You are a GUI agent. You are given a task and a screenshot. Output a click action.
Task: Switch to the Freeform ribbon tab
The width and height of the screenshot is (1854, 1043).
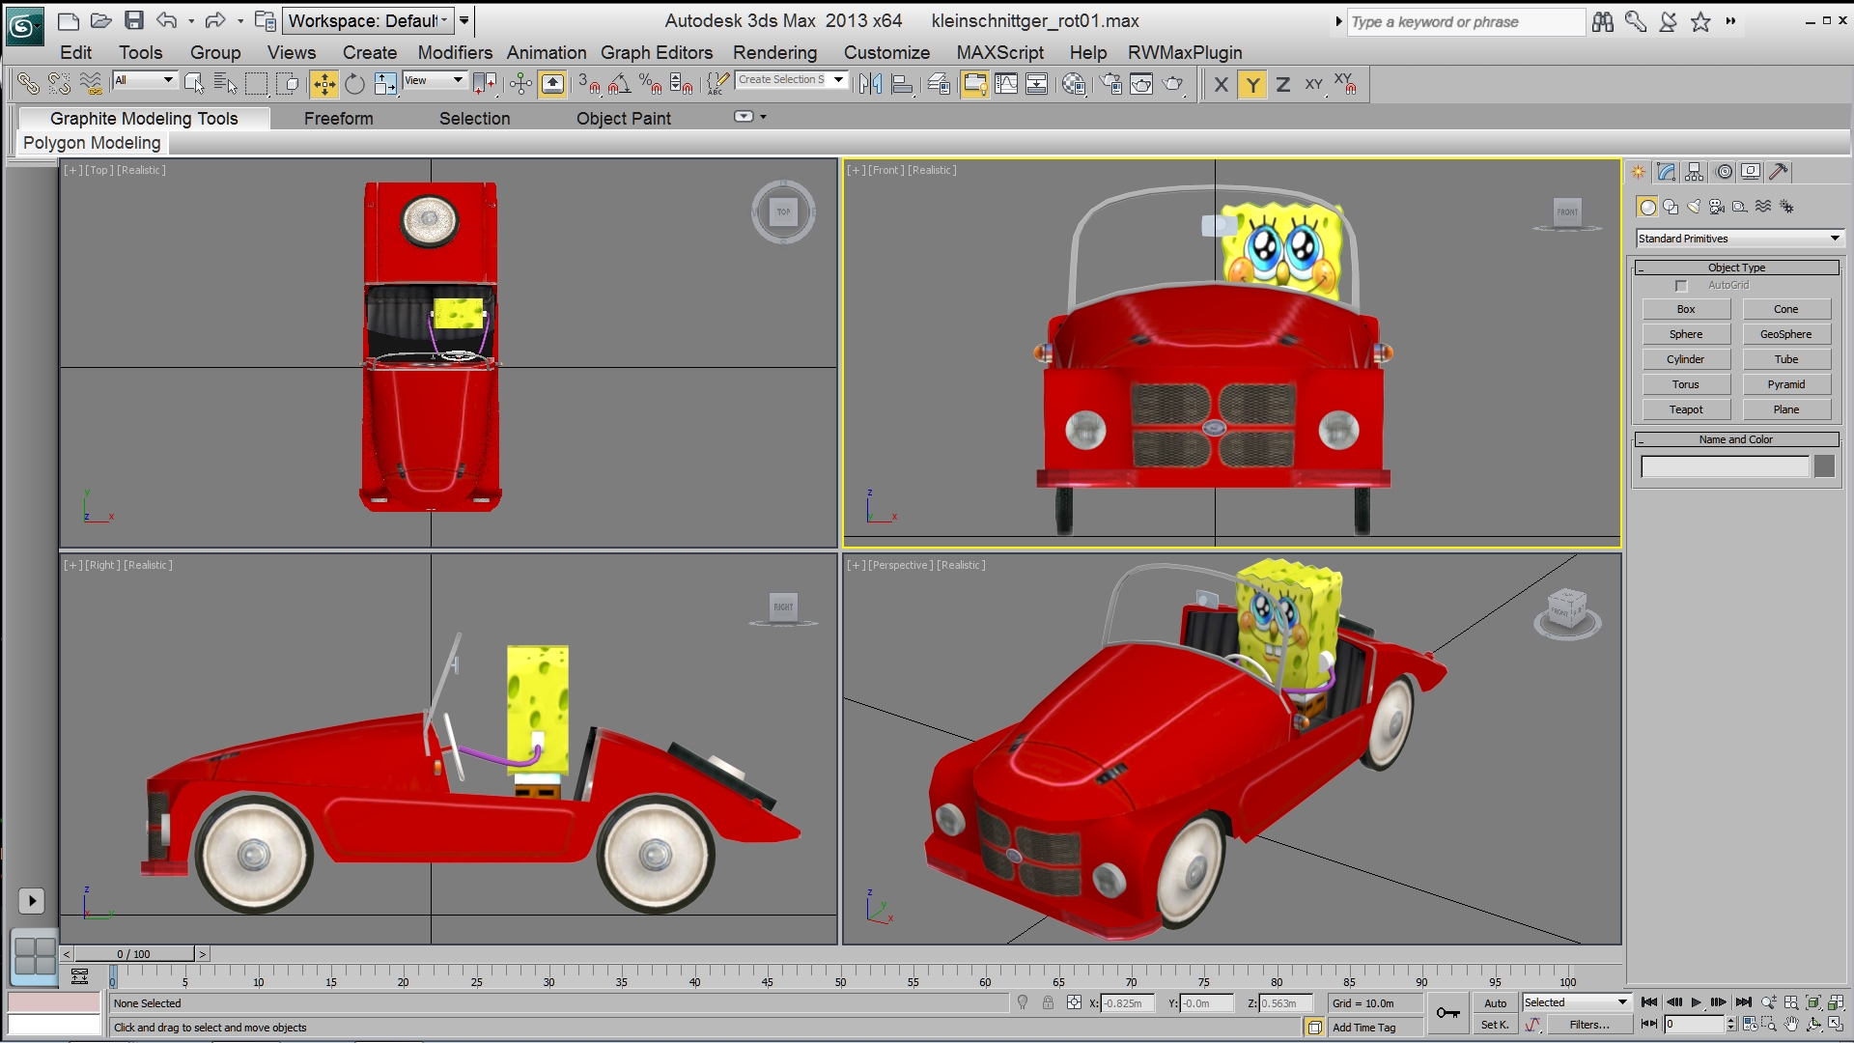pyautogui.click(x=338, y=119)
